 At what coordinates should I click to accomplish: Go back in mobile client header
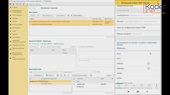pyautogui.click(x=118, y=3)
